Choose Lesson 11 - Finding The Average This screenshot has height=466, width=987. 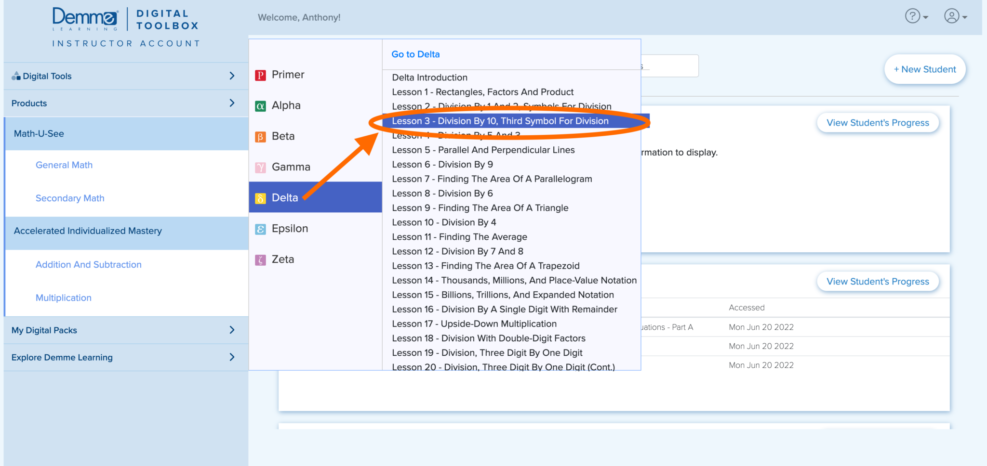pos(459,237)
